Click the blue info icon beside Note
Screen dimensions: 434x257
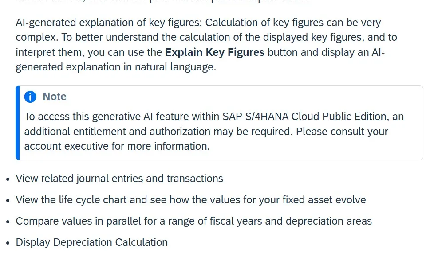coord(30,97)
